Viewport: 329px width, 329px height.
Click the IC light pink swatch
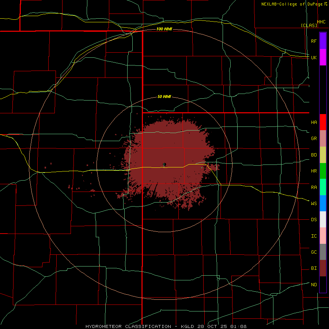323,236
